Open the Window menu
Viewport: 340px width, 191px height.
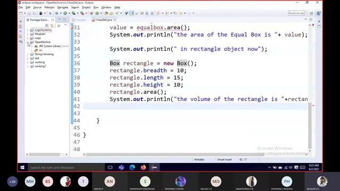106,7
